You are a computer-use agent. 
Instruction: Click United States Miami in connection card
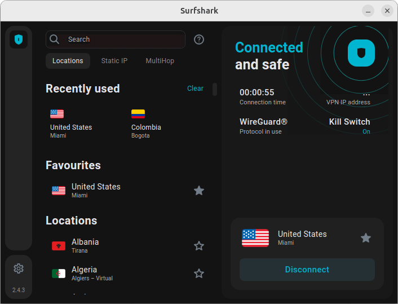[x=302, y=238]
